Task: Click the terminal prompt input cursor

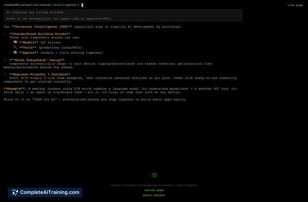Action: coord(82,5)
